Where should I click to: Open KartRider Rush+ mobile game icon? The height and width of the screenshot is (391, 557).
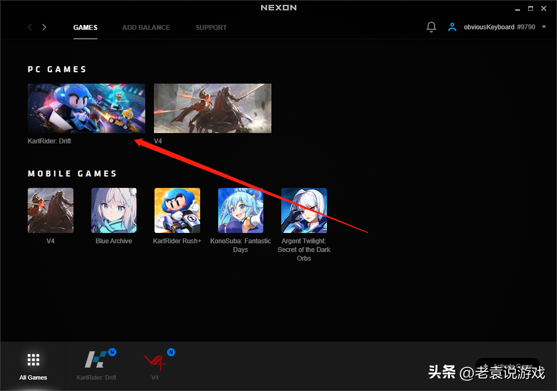tap(177, 211)
